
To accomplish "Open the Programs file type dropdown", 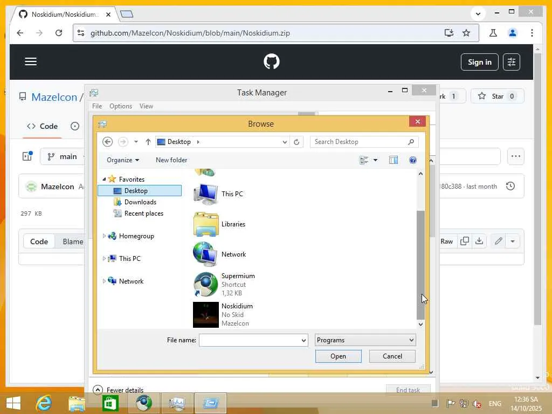I will tap(365, 340).
